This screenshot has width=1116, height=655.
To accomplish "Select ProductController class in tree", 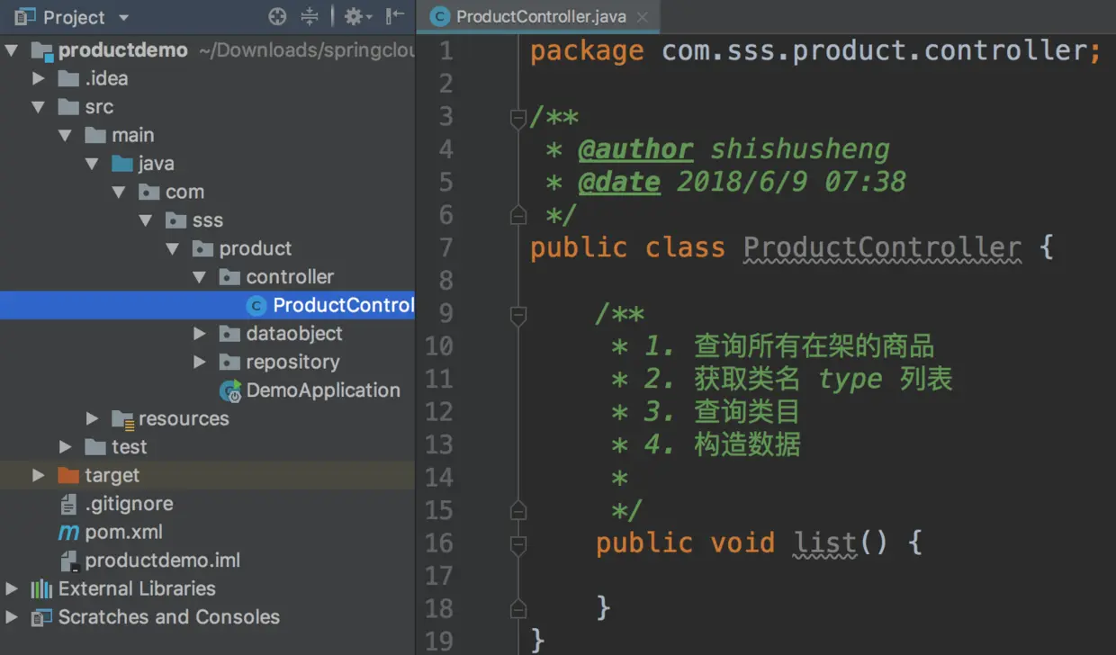I will pos(207,305).
